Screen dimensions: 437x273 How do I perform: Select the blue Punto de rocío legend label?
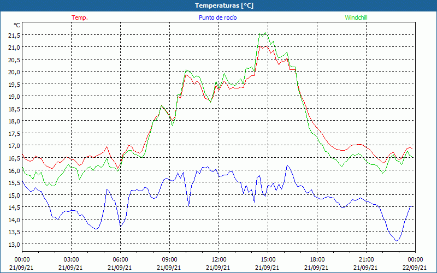click(217, 17)
